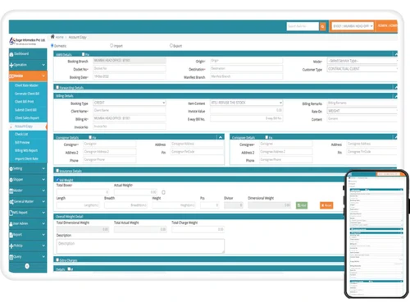Open the Item Content dropdown
The image size is (410, 308).
[246, 103]
